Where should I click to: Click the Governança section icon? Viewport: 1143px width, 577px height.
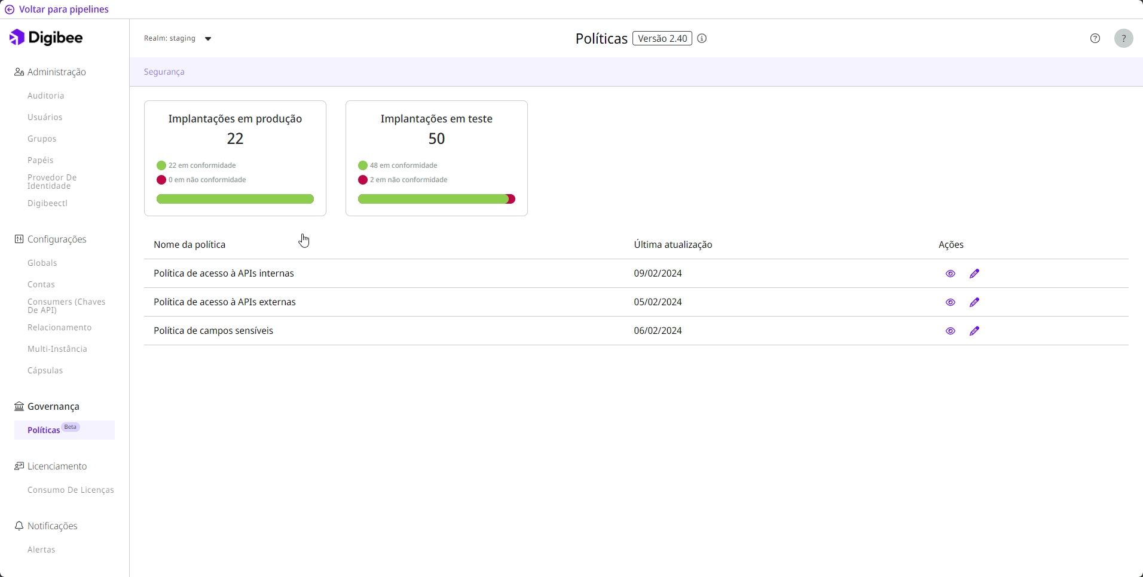pos(19,407)
